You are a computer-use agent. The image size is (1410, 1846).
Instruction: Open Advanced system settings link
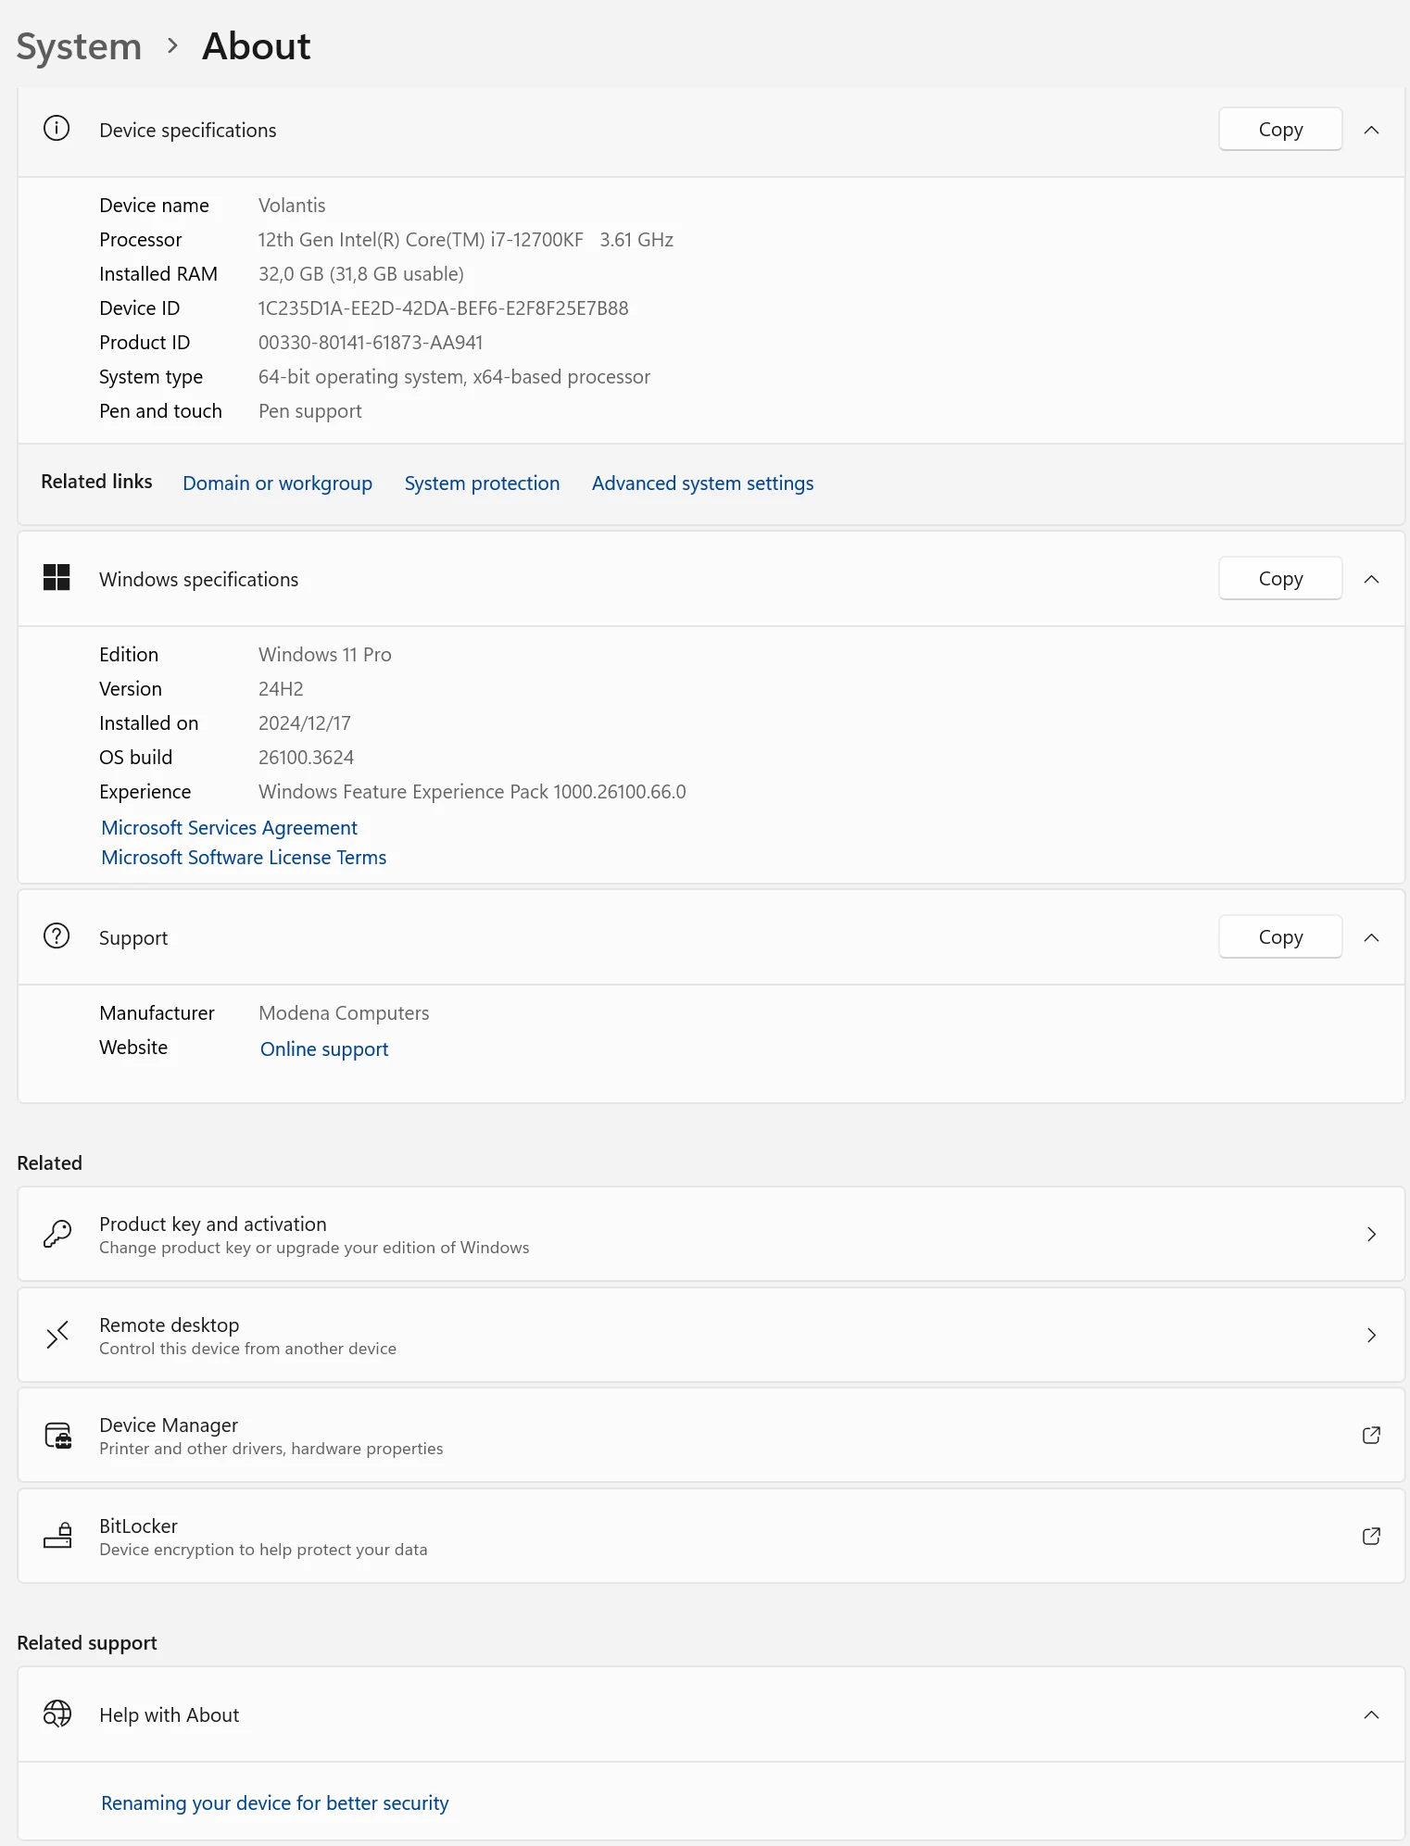702,483
